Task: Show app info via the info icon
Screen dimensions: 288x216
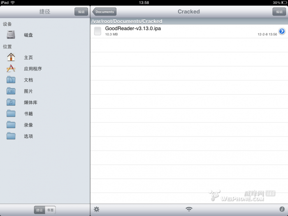Action: coord(282,209)
